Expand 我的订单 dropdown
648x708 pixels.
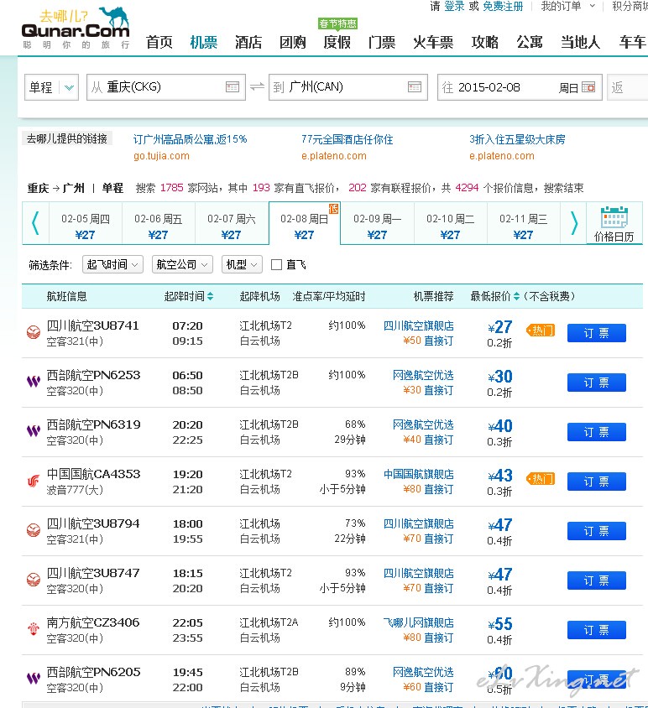(x=568, y=7)
